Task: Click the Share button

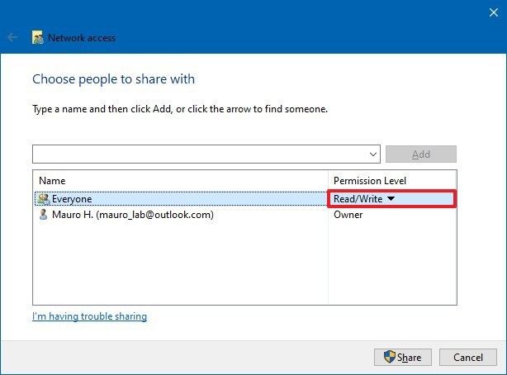Action: tap(403, 357)
